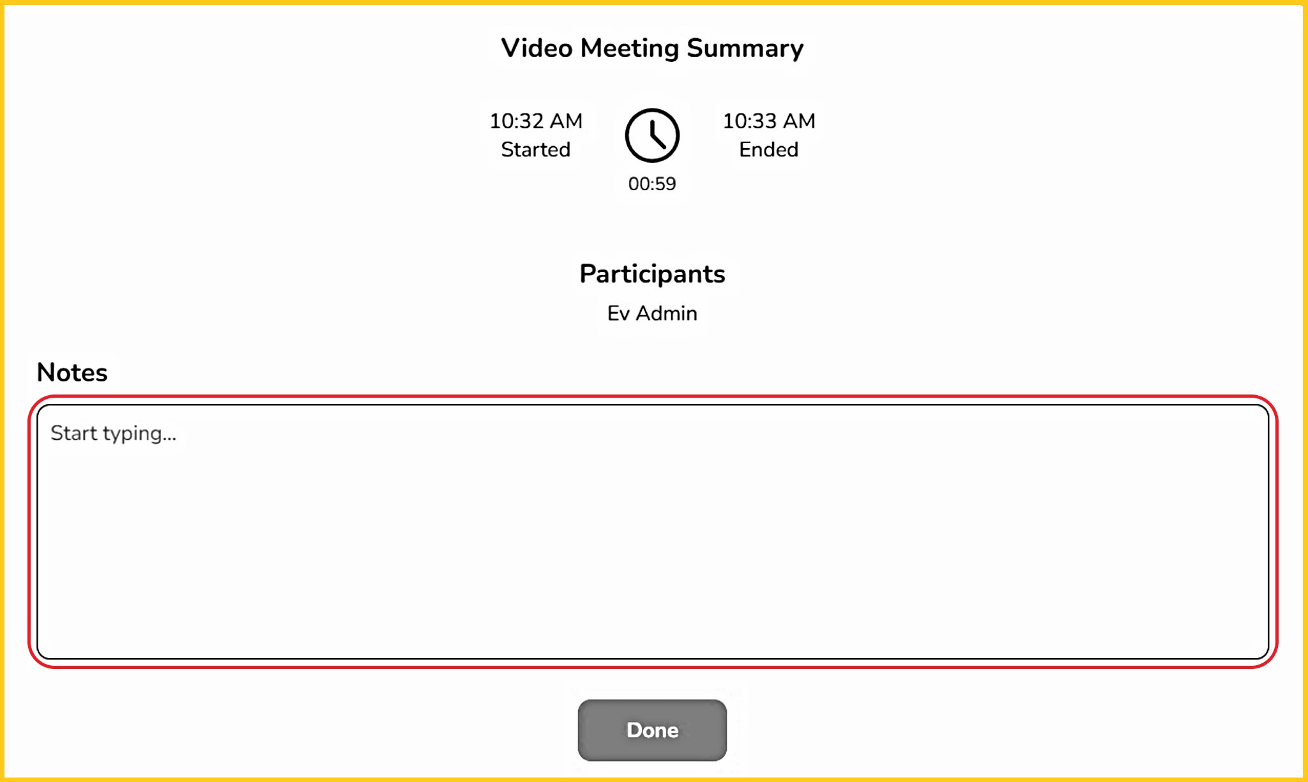Click the word "Video" in the title
The image size is (1308, 782).
(536, 49)
